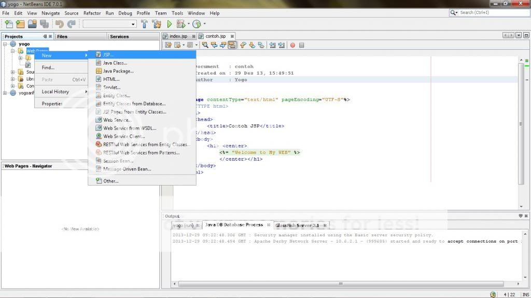Image resolution: width=531 pixels, height=298 pixels.
Task: Click the Build Main Project hammer icon
Action: 145,24
